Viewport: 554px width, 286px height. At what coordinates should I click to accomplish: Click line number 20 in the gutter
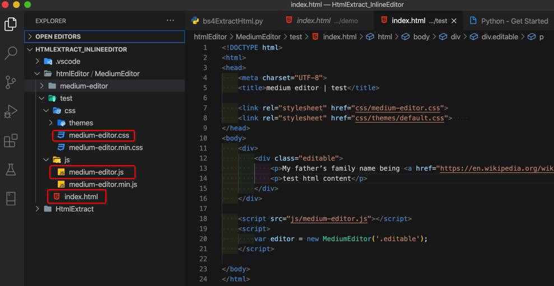(203, 239)
